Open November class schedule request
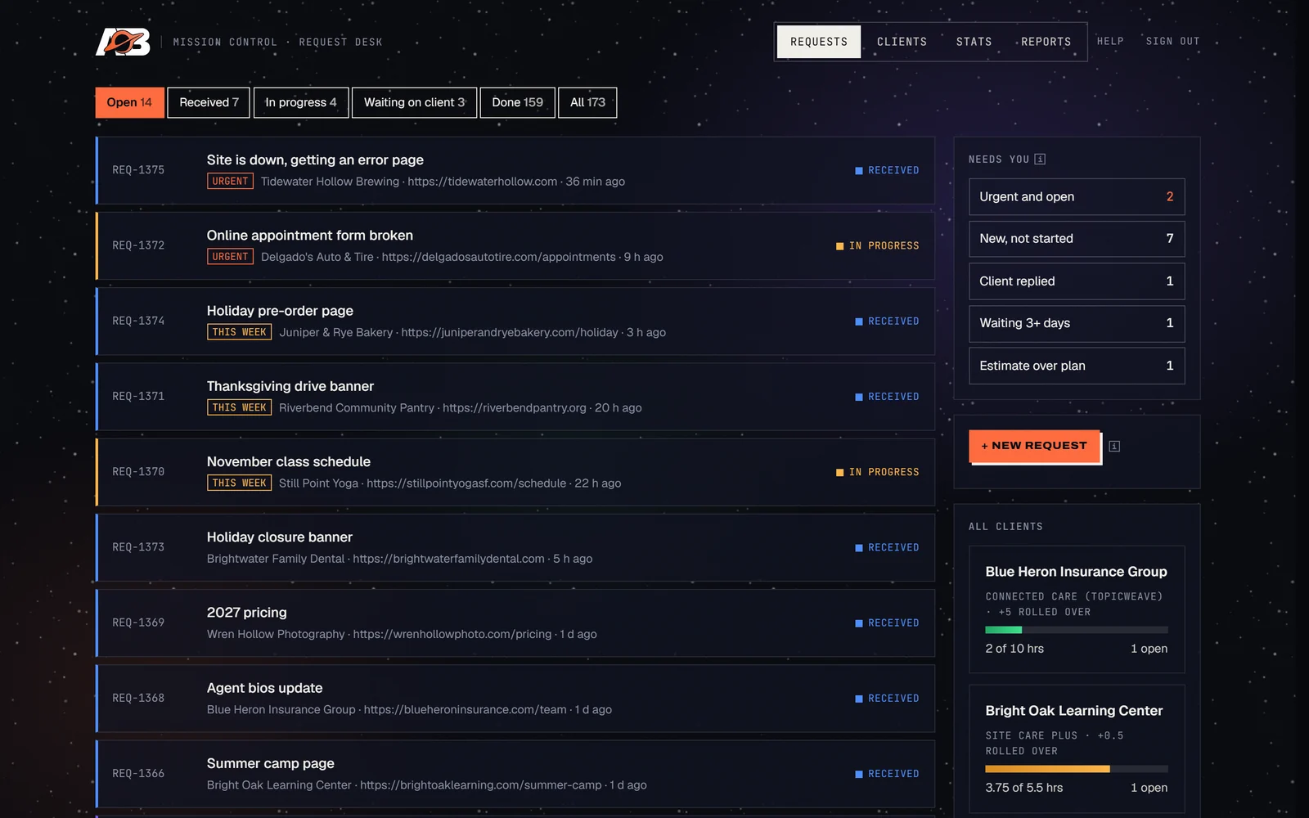 coord(515,472)
